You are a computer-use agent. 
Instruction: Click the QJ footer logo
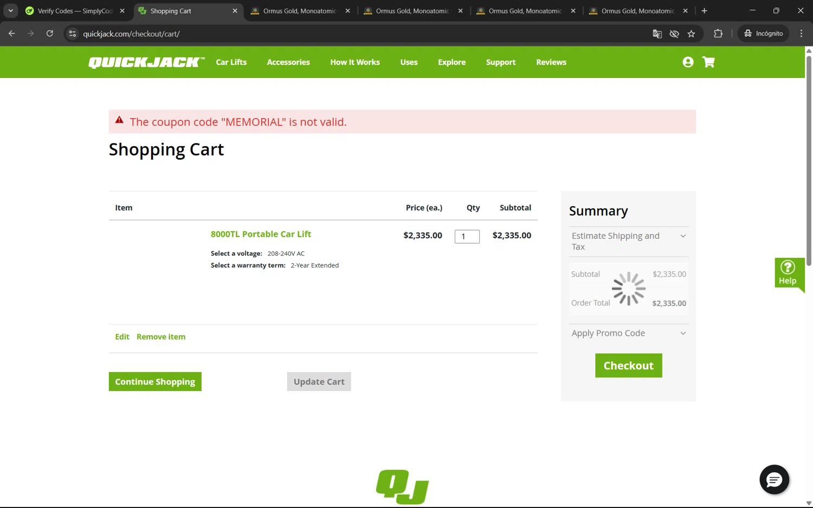coord(402,486)
